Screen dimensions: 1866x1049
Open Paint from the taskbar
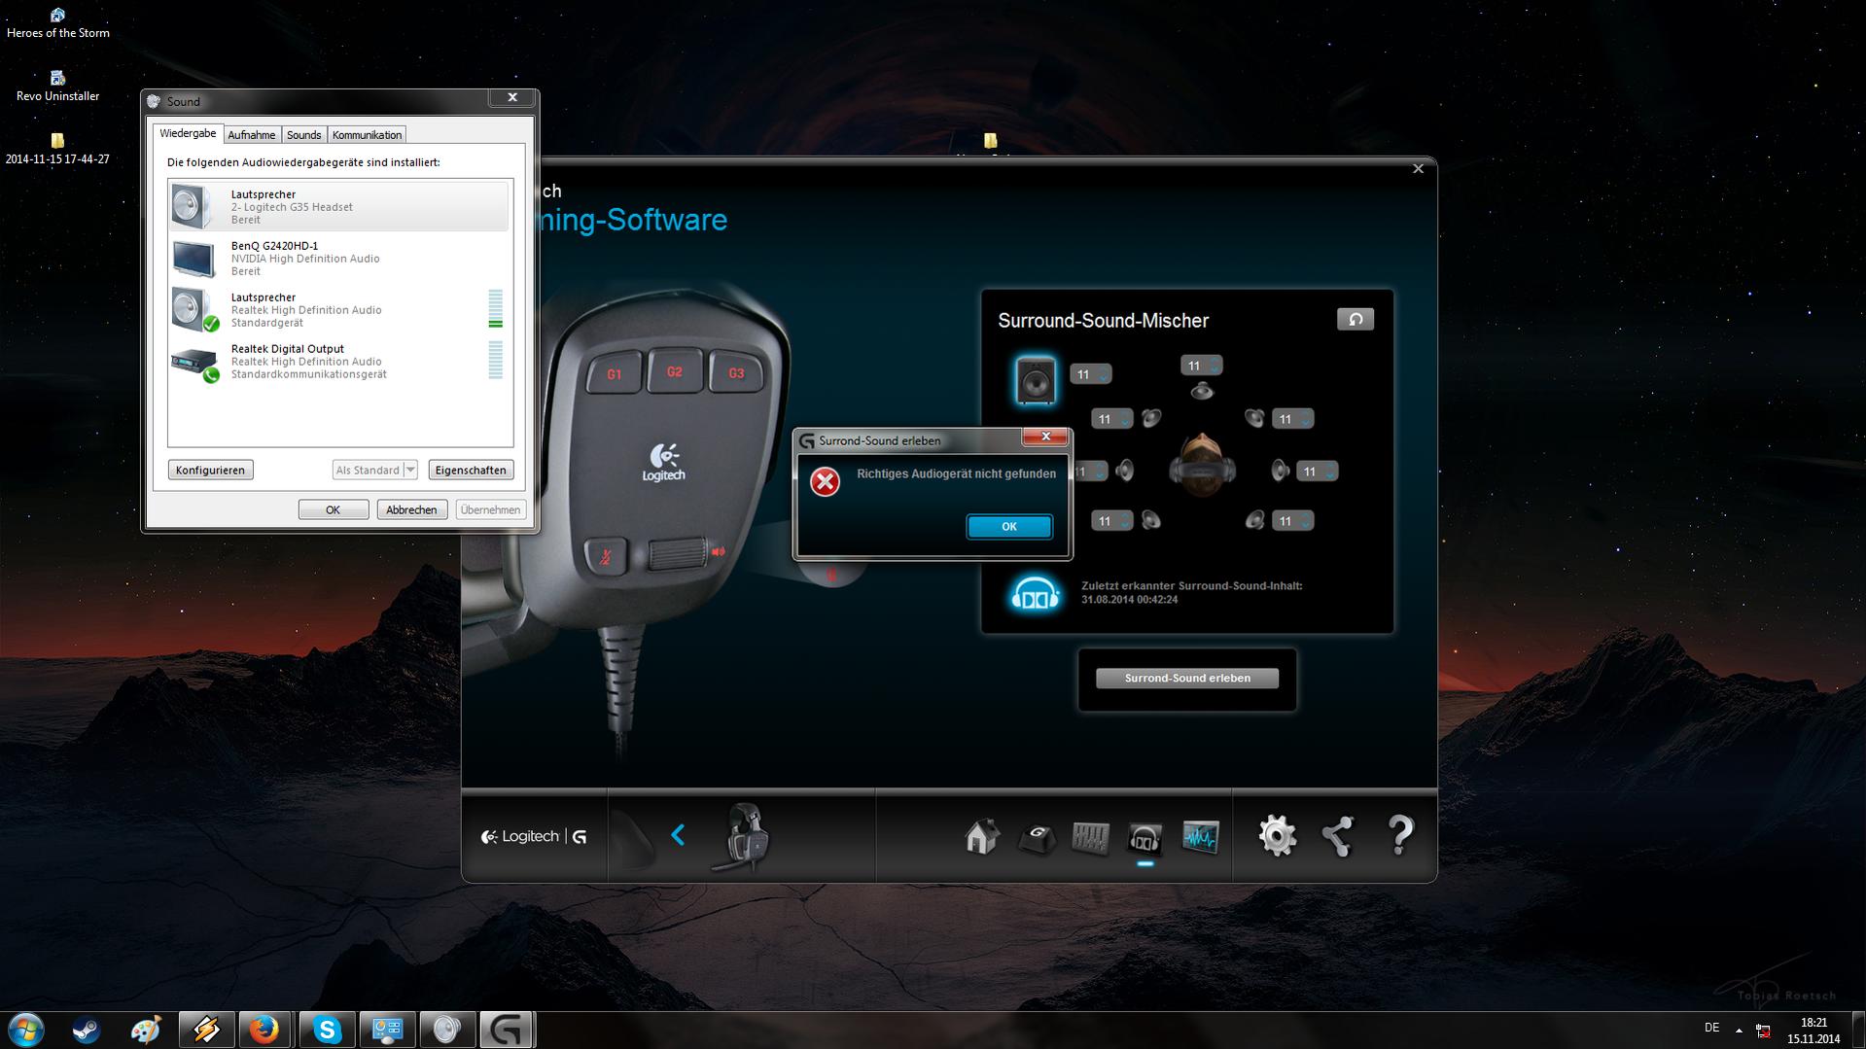pyautogui.click(x=146, y=1030)
